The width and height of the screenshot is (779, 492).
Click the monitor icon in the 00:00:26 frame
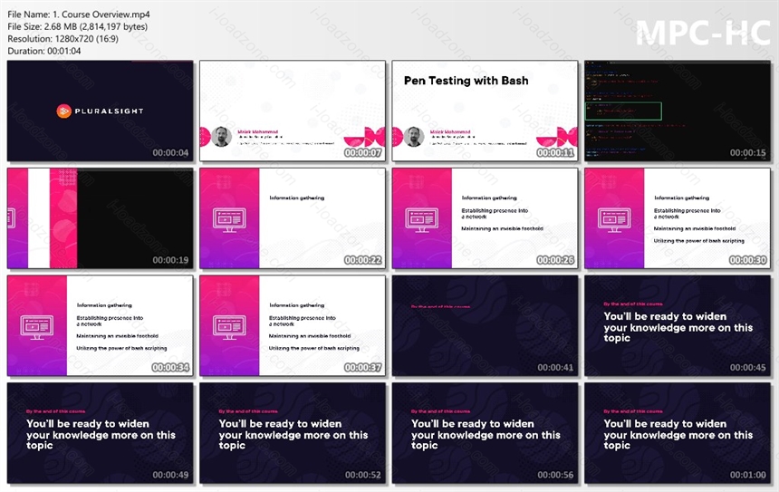[x=421, y=220]
